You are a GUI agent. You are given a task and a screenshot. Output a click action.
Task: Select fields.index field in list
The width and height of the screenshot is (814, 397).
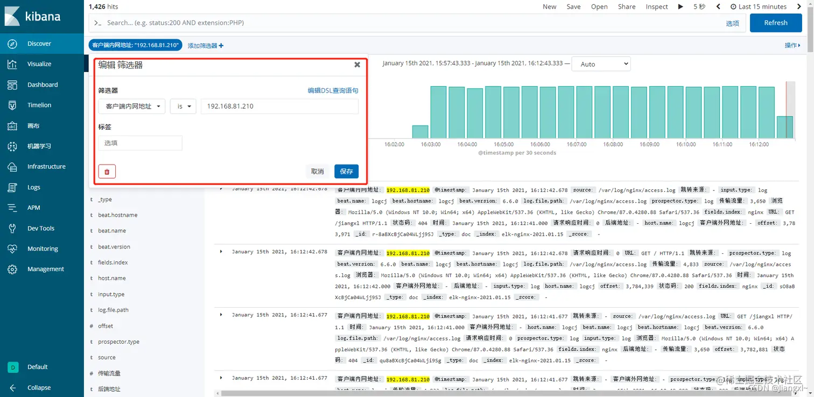click(113, 263)
